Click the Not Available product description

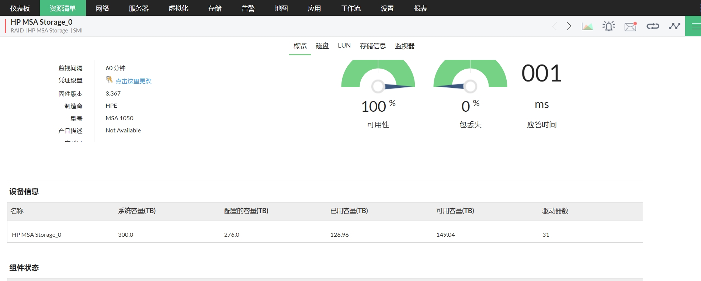point(123,131)
